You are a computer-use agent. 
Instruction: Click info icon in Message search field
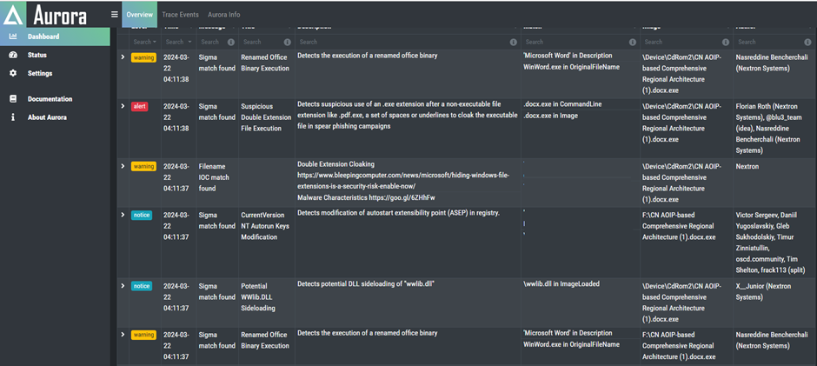(230, 42)
